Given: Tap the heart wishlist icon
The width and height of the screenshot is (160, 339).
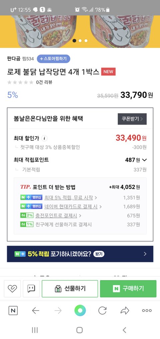Looking at the screenshot, I should tap(12, 288).
